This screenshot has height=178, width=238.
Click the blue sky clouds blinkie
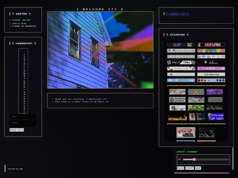(x=181, y=80)
